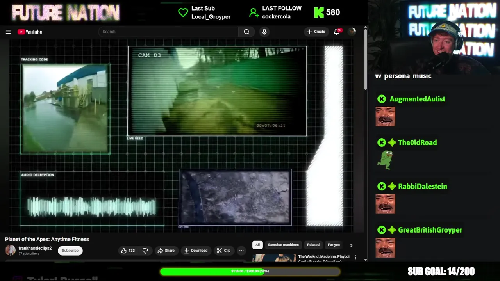Click the subscriber badge next to RabbiDalestein
Image resolution: width=500 pixels, height=281 pixels.
click(x=392, y=187)
